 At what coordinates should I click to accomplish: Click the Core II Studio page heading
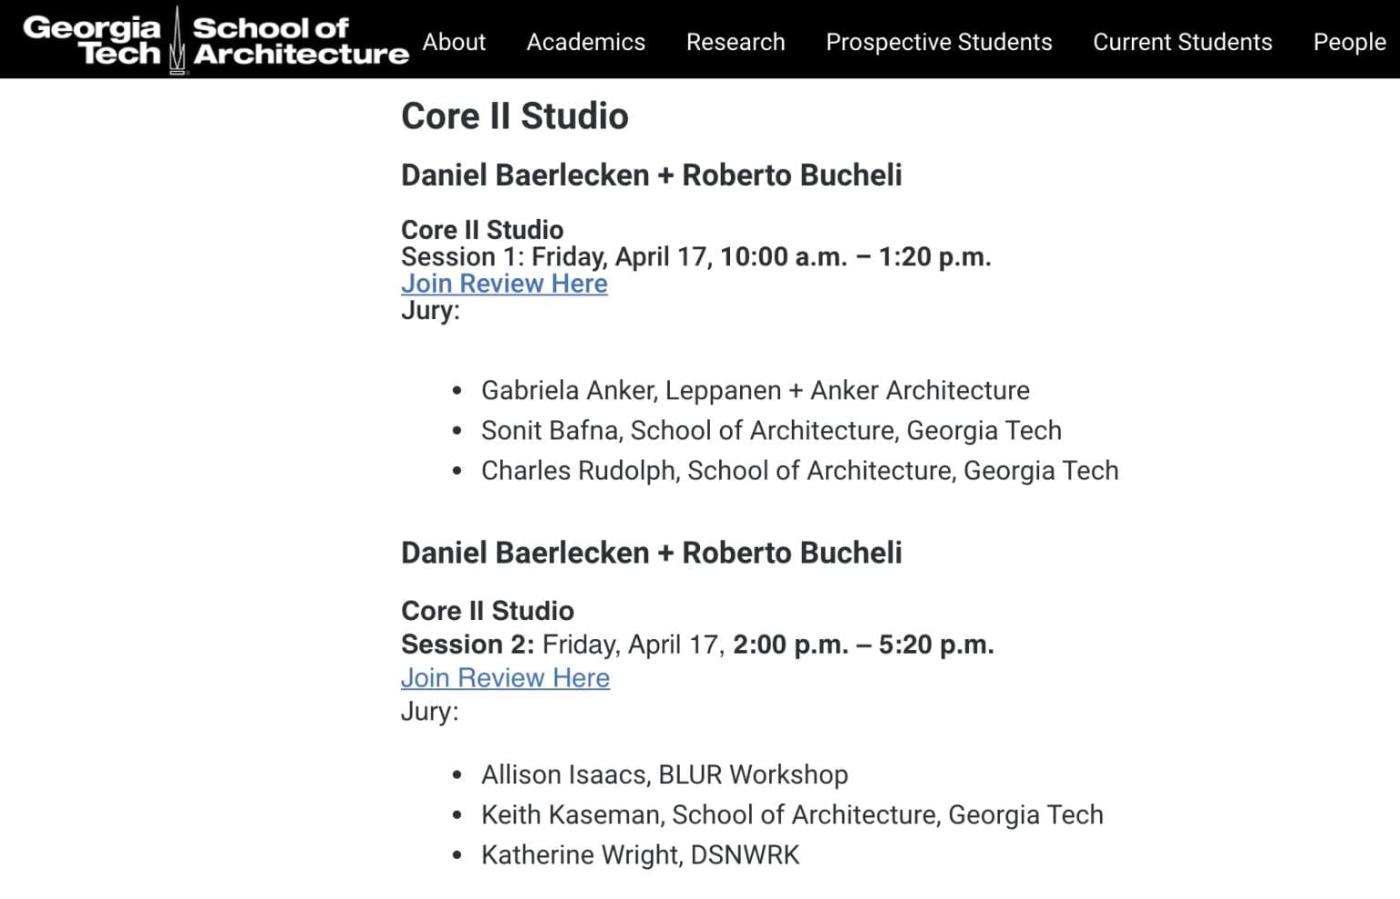coord(514,116)
